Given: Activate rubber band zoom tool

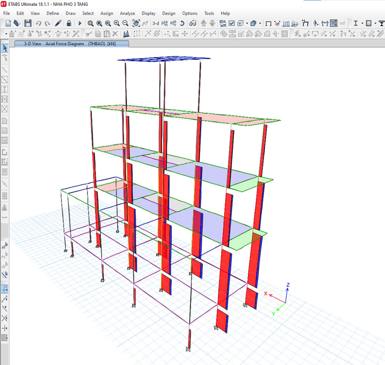Looking at the screenshot, I should click(90, 23).
